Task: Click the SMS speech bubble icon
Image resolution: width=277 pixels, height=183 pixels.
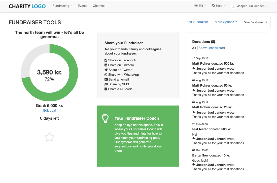Action: pos(106,84)
